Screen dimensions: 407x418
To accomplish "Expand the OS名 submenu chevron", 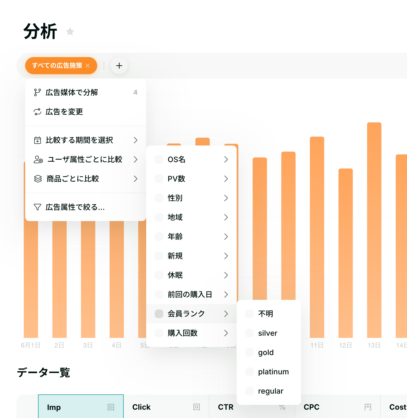I will (x=226, y=159).
